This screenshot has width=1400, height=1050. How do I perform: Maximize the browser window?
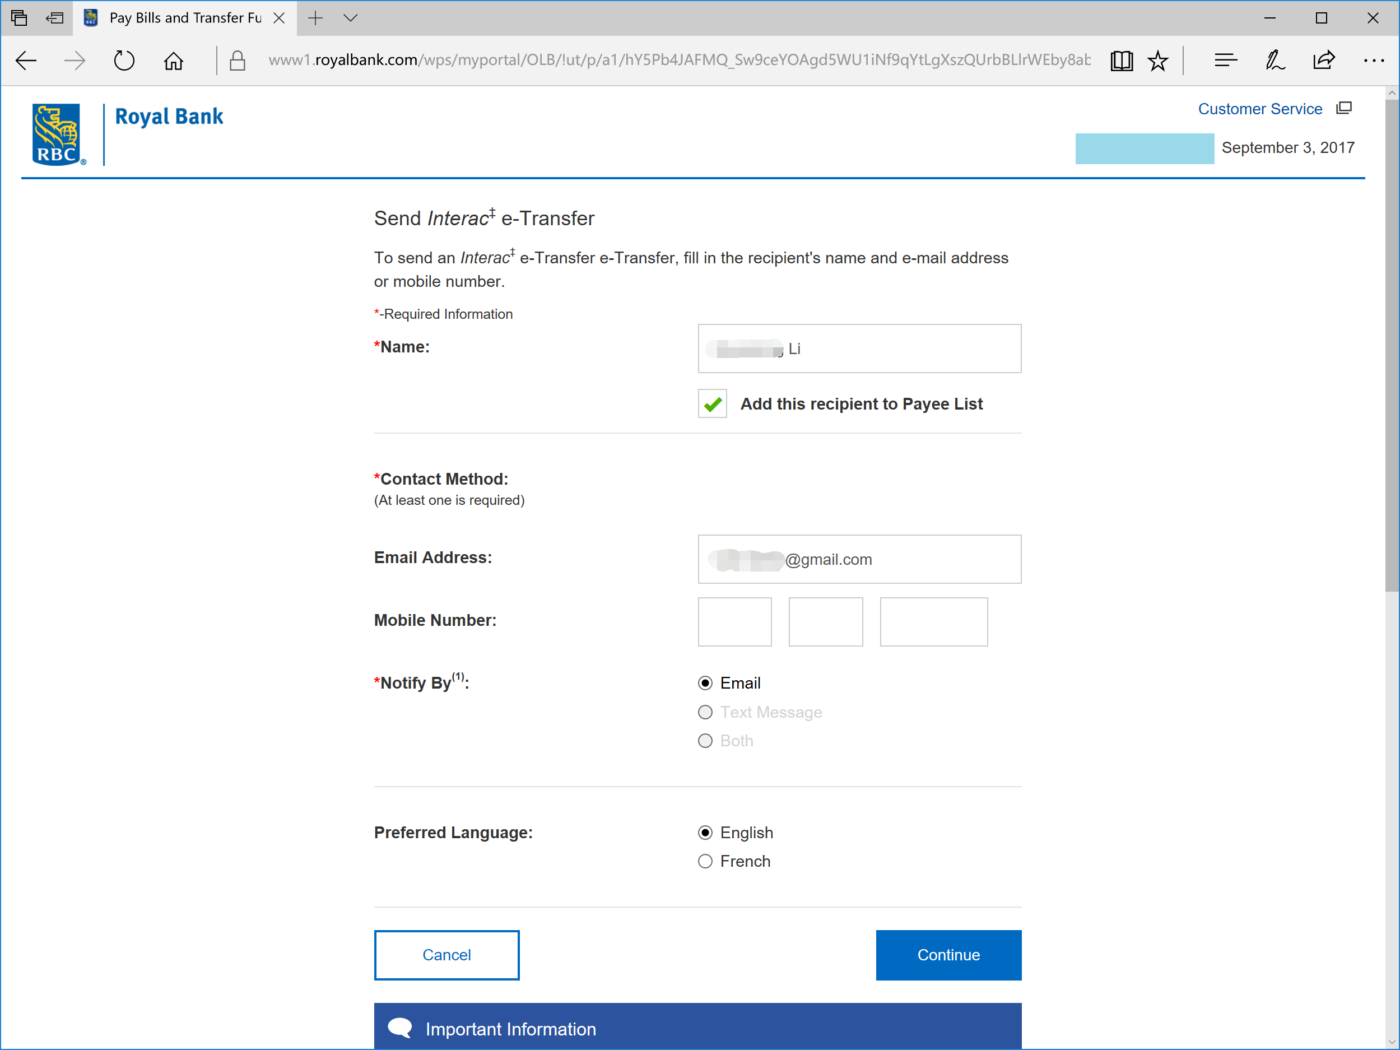pos(1321,18)
